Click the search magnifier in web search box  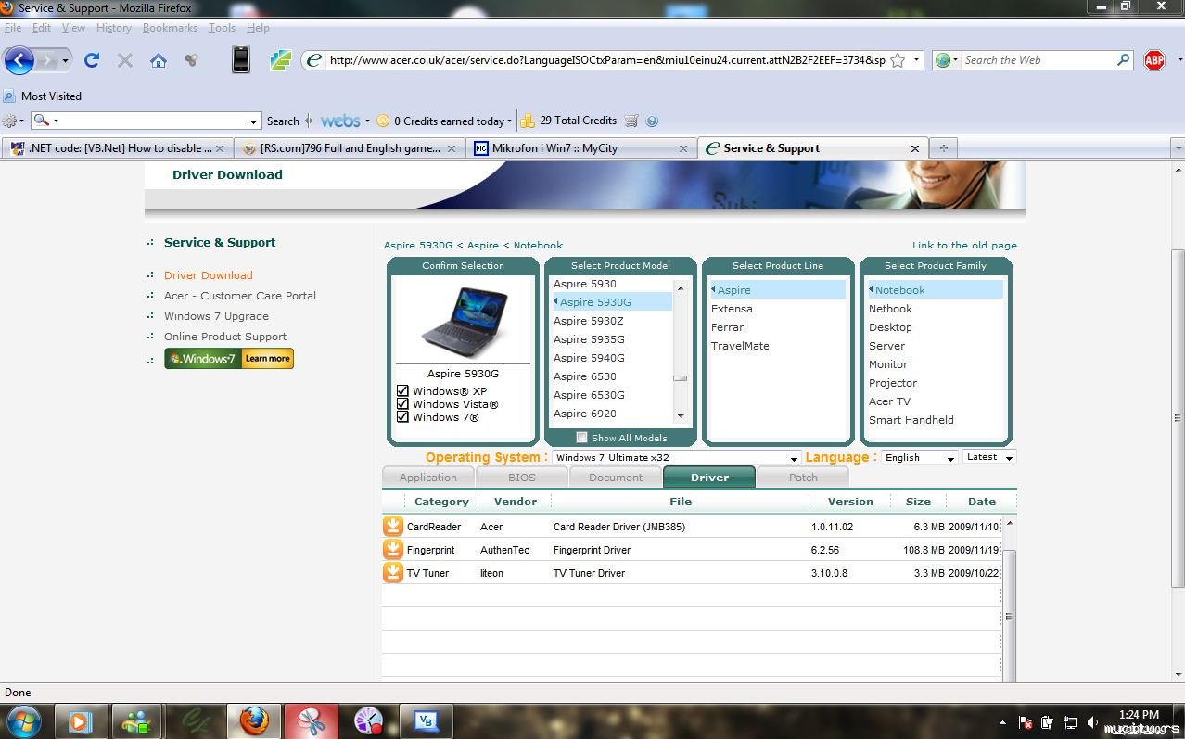(x=1124, y=60)
